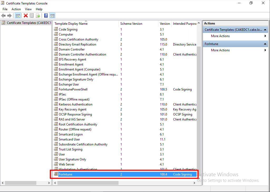Click the User Signature Only template icon

pyautogui.click(x=56, y=159)
